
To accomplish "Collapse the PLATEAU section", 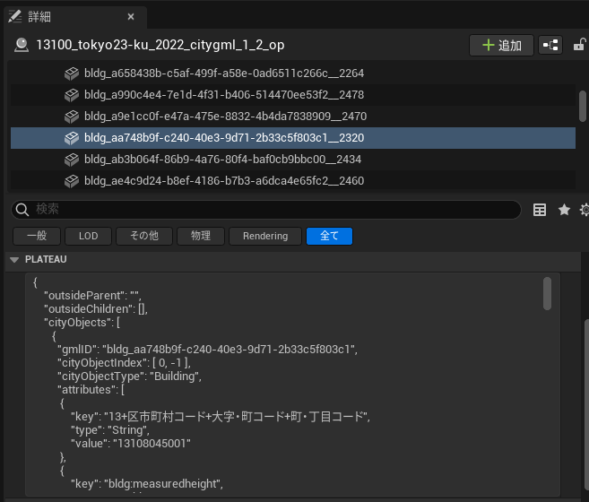I will click(x=14, y=260).
